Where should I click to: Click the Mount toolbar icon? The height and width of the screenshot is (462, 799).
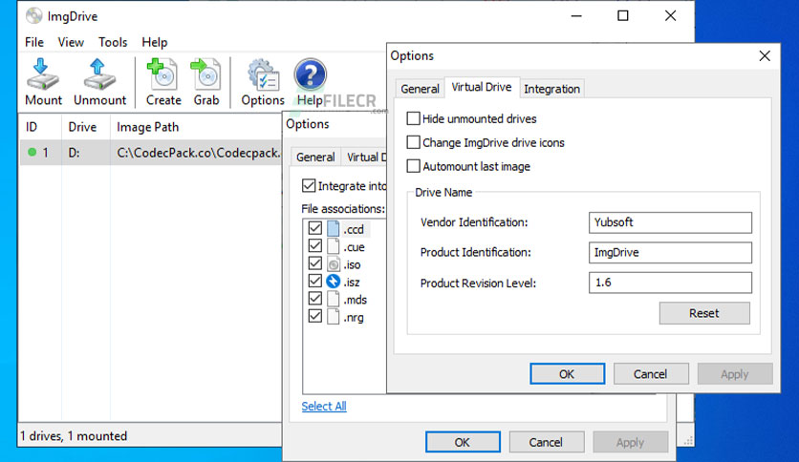tap(43, 74)
